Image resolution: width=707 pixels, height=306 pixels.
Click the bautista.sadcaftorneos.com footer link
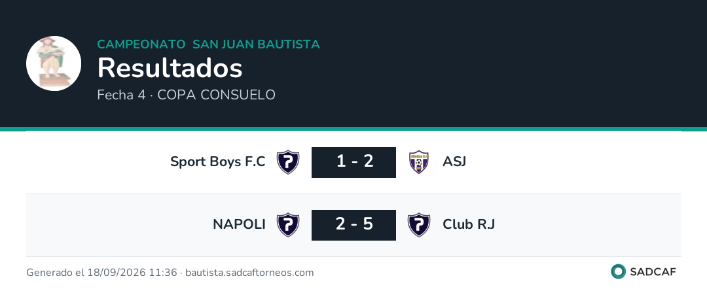click(x=249, y=273)
